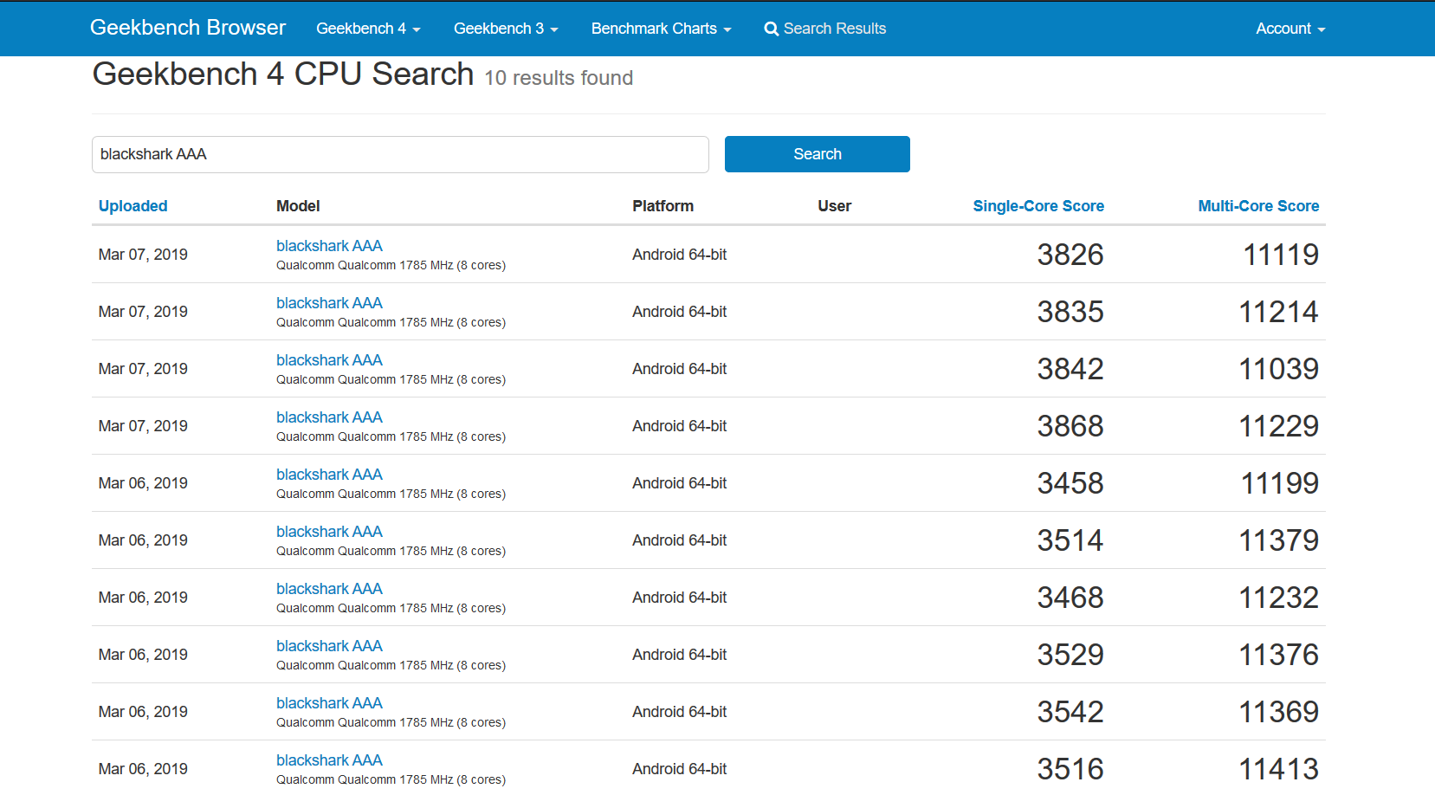Open blackshark AAA result scoring 3542
Image resolution: width=1435 pixels, height=808 pixels.
[329, 703]
